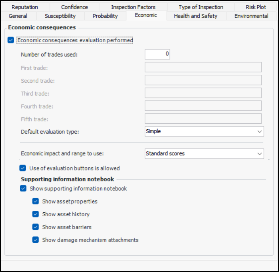Switch to the Reputation tab

pyautogui.click(x=25, y=7)
